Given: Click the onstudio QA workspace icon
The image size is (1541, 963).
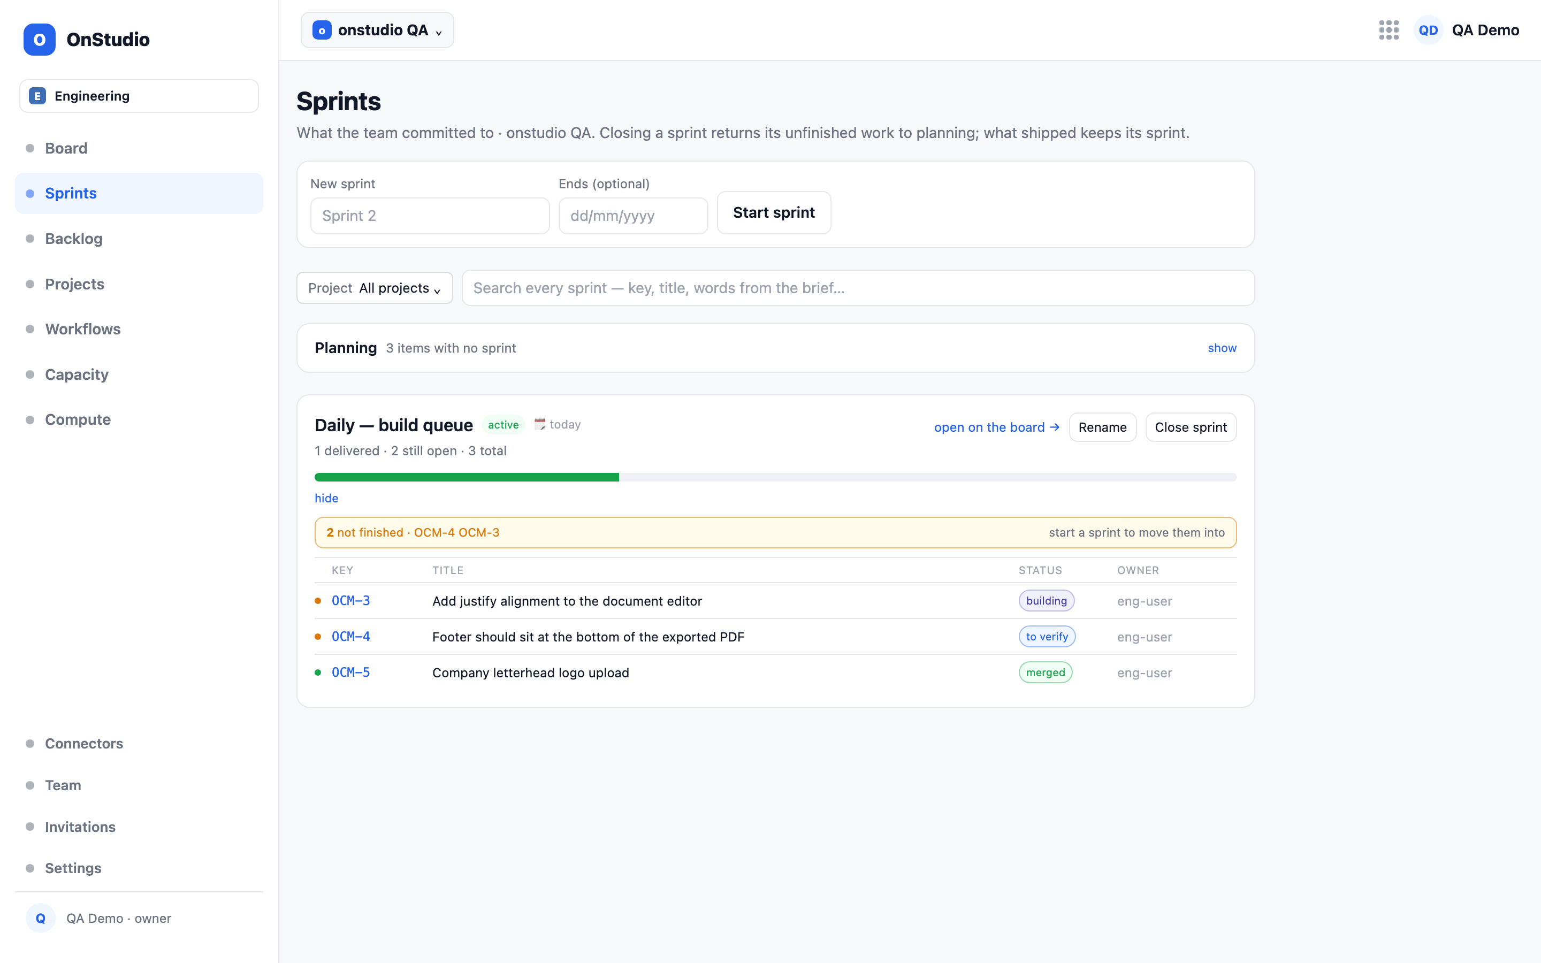Looking at the screenshot, I should [322, 30].
